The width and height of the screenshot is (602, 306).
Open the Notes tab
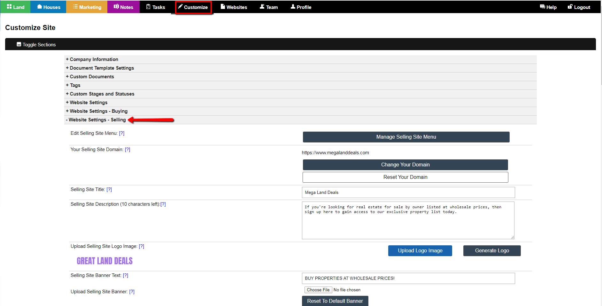(123, 7)
